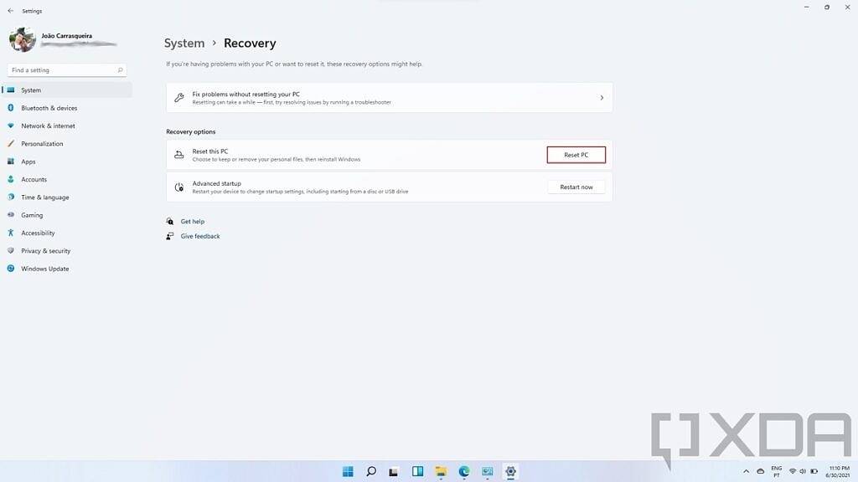Click inside the Find a setting search box
This screenshot has width=858, height=482.
point(65,69)
